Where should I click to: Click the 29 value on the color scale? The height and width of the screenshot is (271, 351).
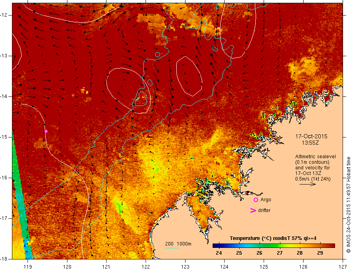click(320, 253)
